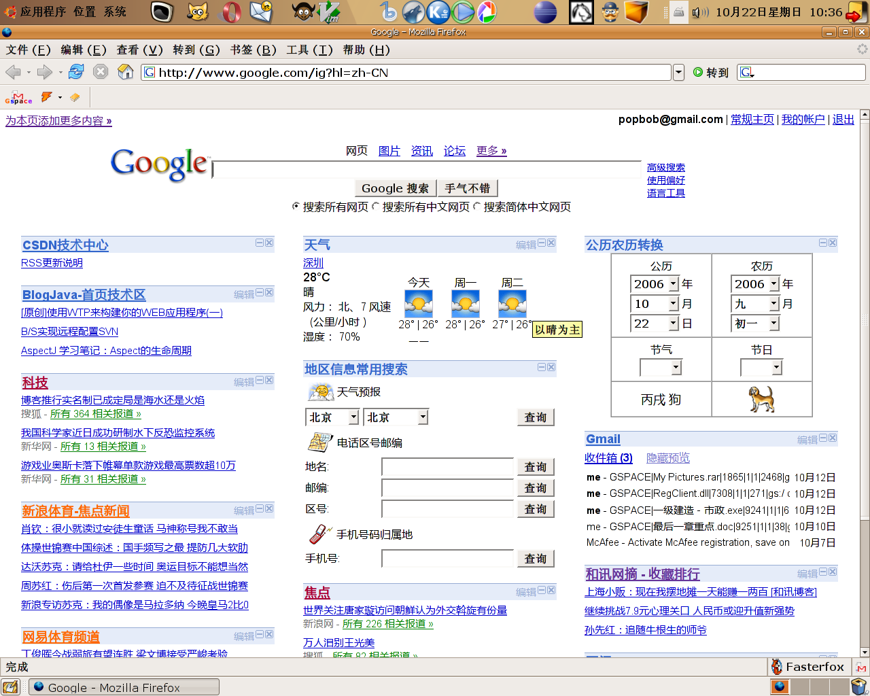This screenshot has width=870, height=696.
Task: Launch the Gaim cat icon in panel
Action: 197,12
